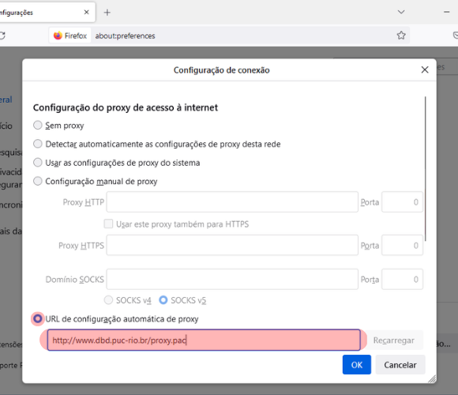Close the Configuração de conexão dialog
The width and height of the screenshot is (458, 395).
coord(425,70)
